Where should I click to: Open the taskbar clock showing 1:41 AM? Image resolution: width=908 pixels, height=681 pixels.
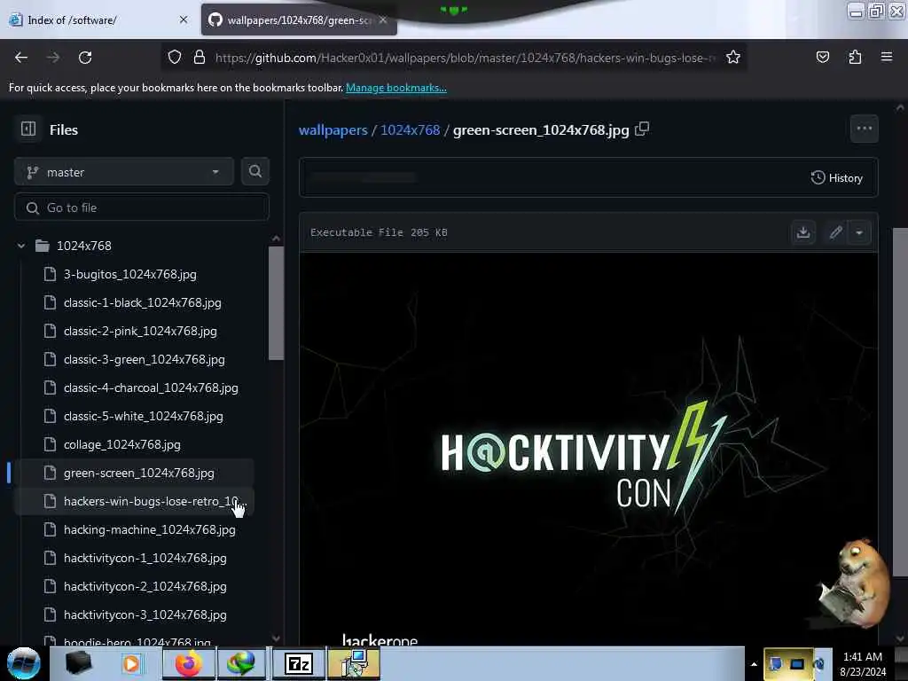[863, 664]
